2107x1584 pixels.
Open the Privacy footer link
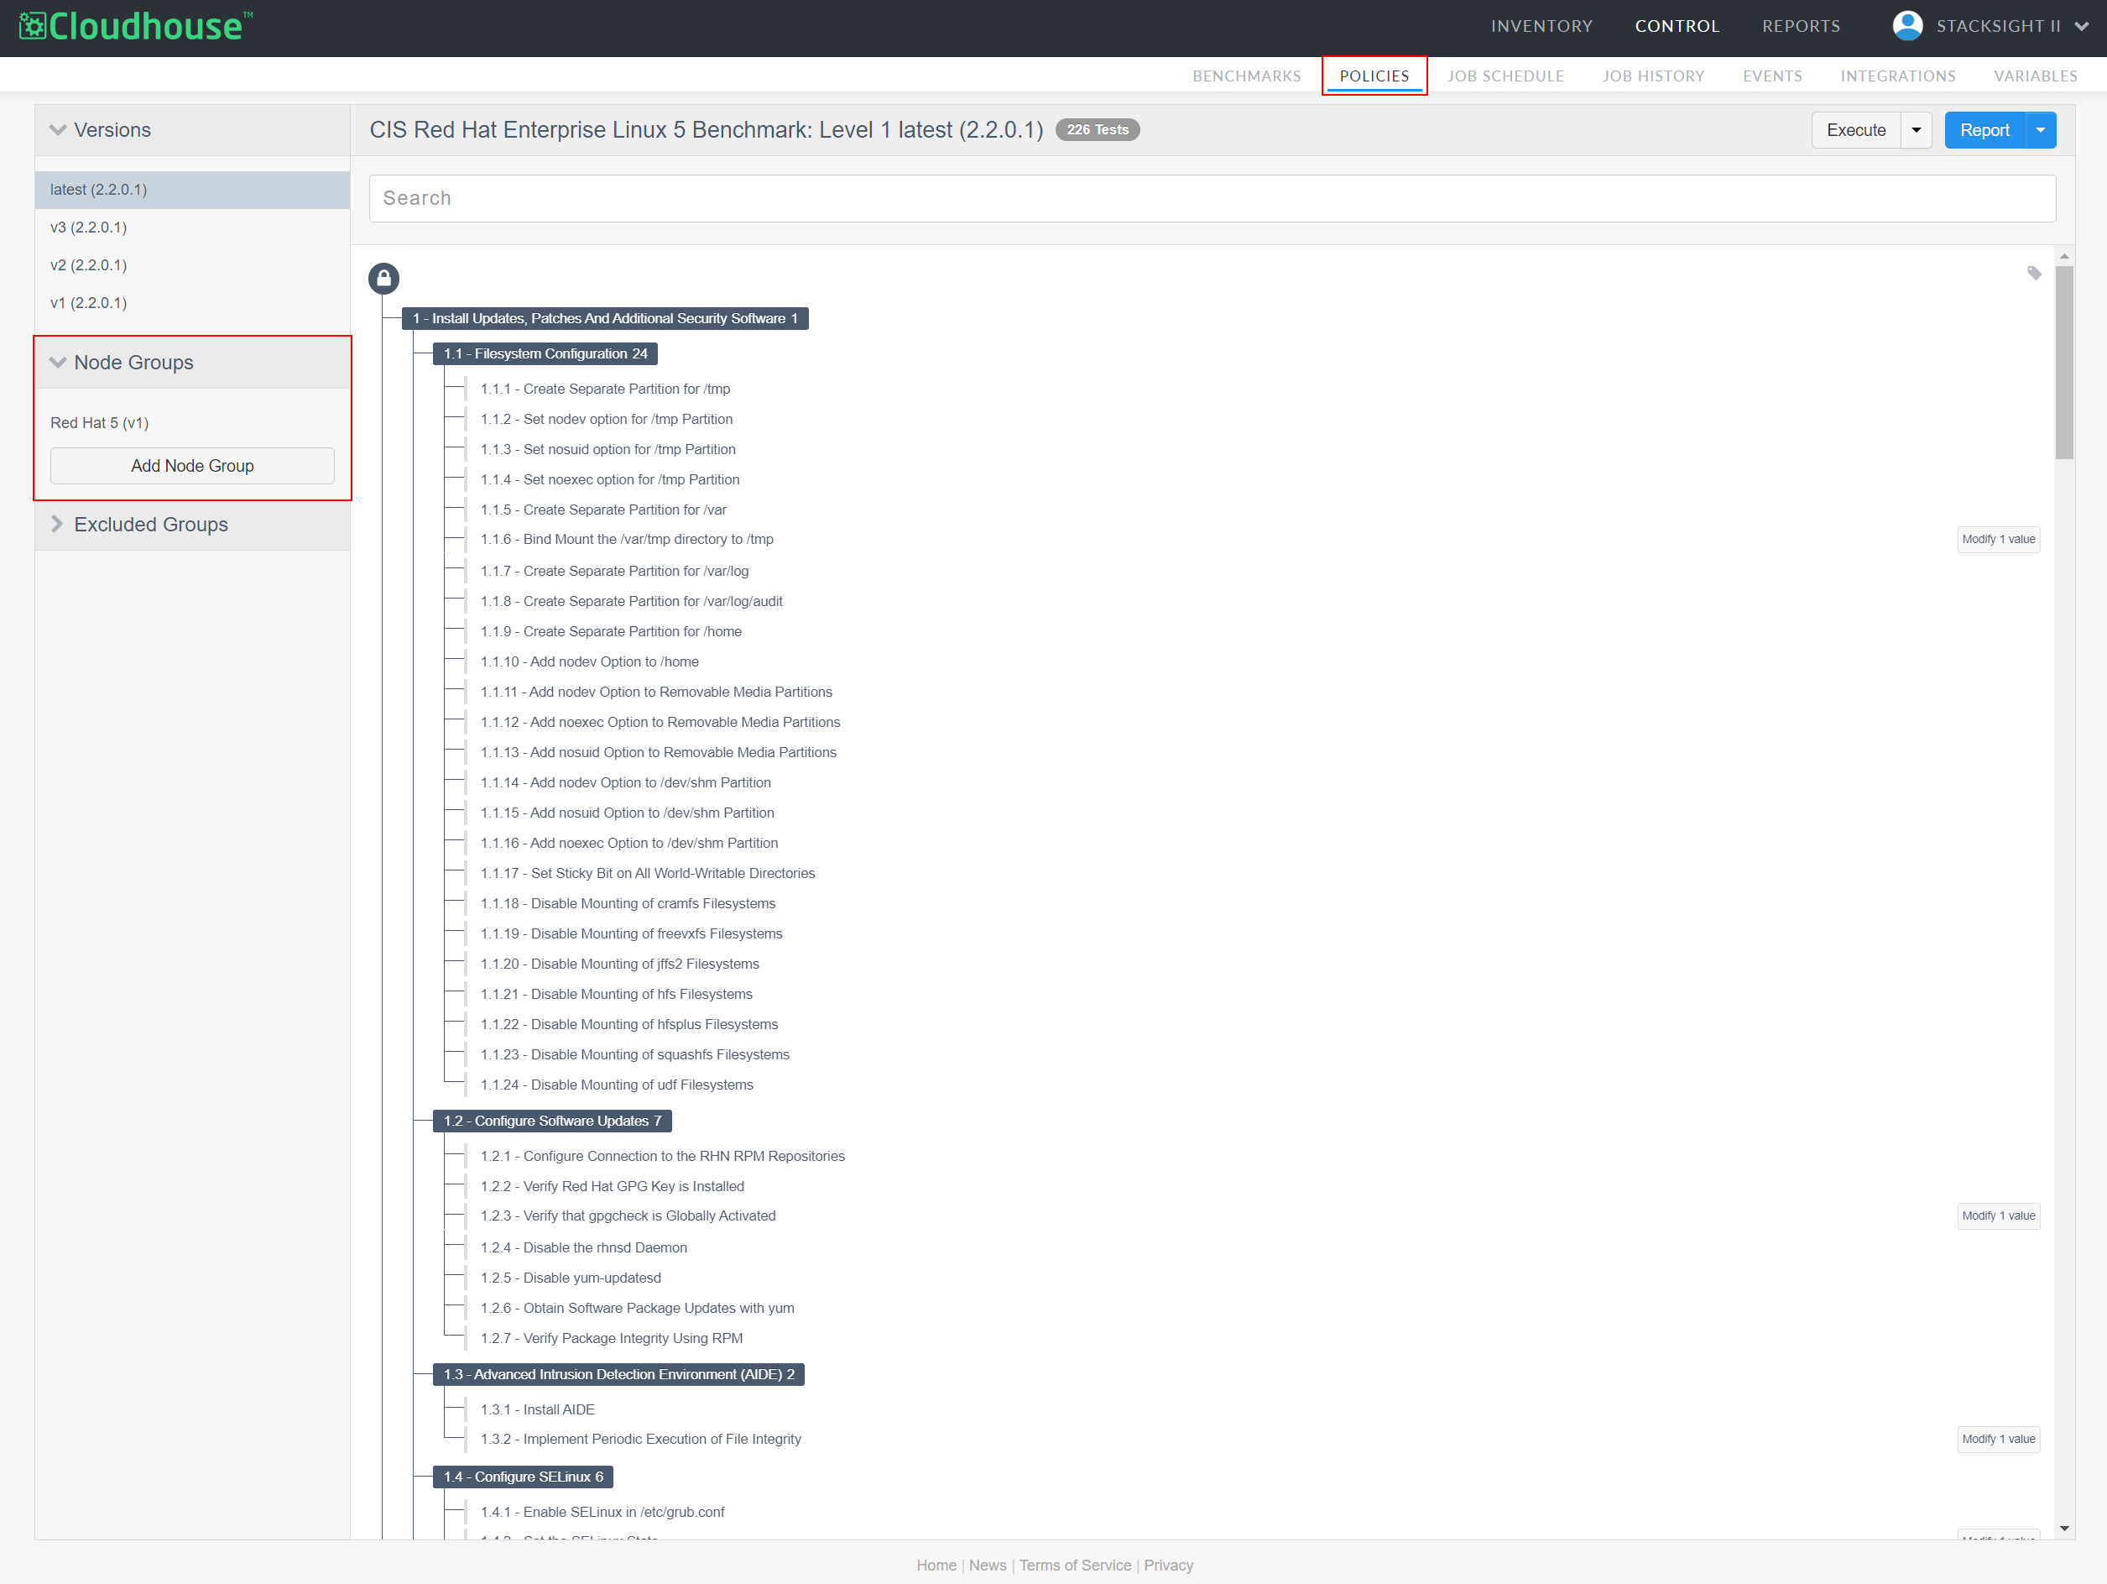1169,1565
